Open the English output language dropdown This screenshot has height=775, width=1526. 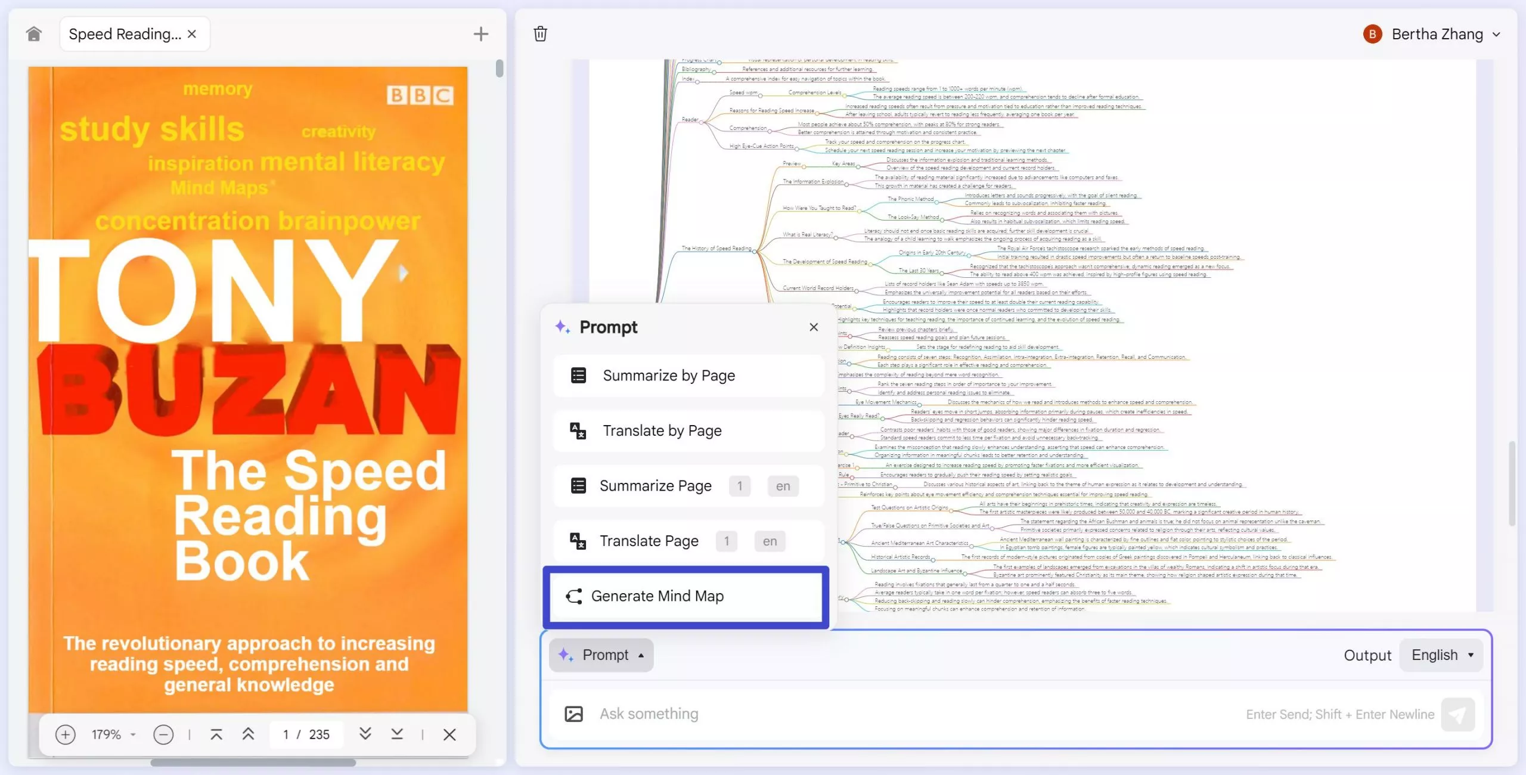pos(1441,655)
